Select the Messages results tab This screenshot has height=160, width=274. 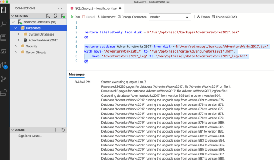point(77,74)
